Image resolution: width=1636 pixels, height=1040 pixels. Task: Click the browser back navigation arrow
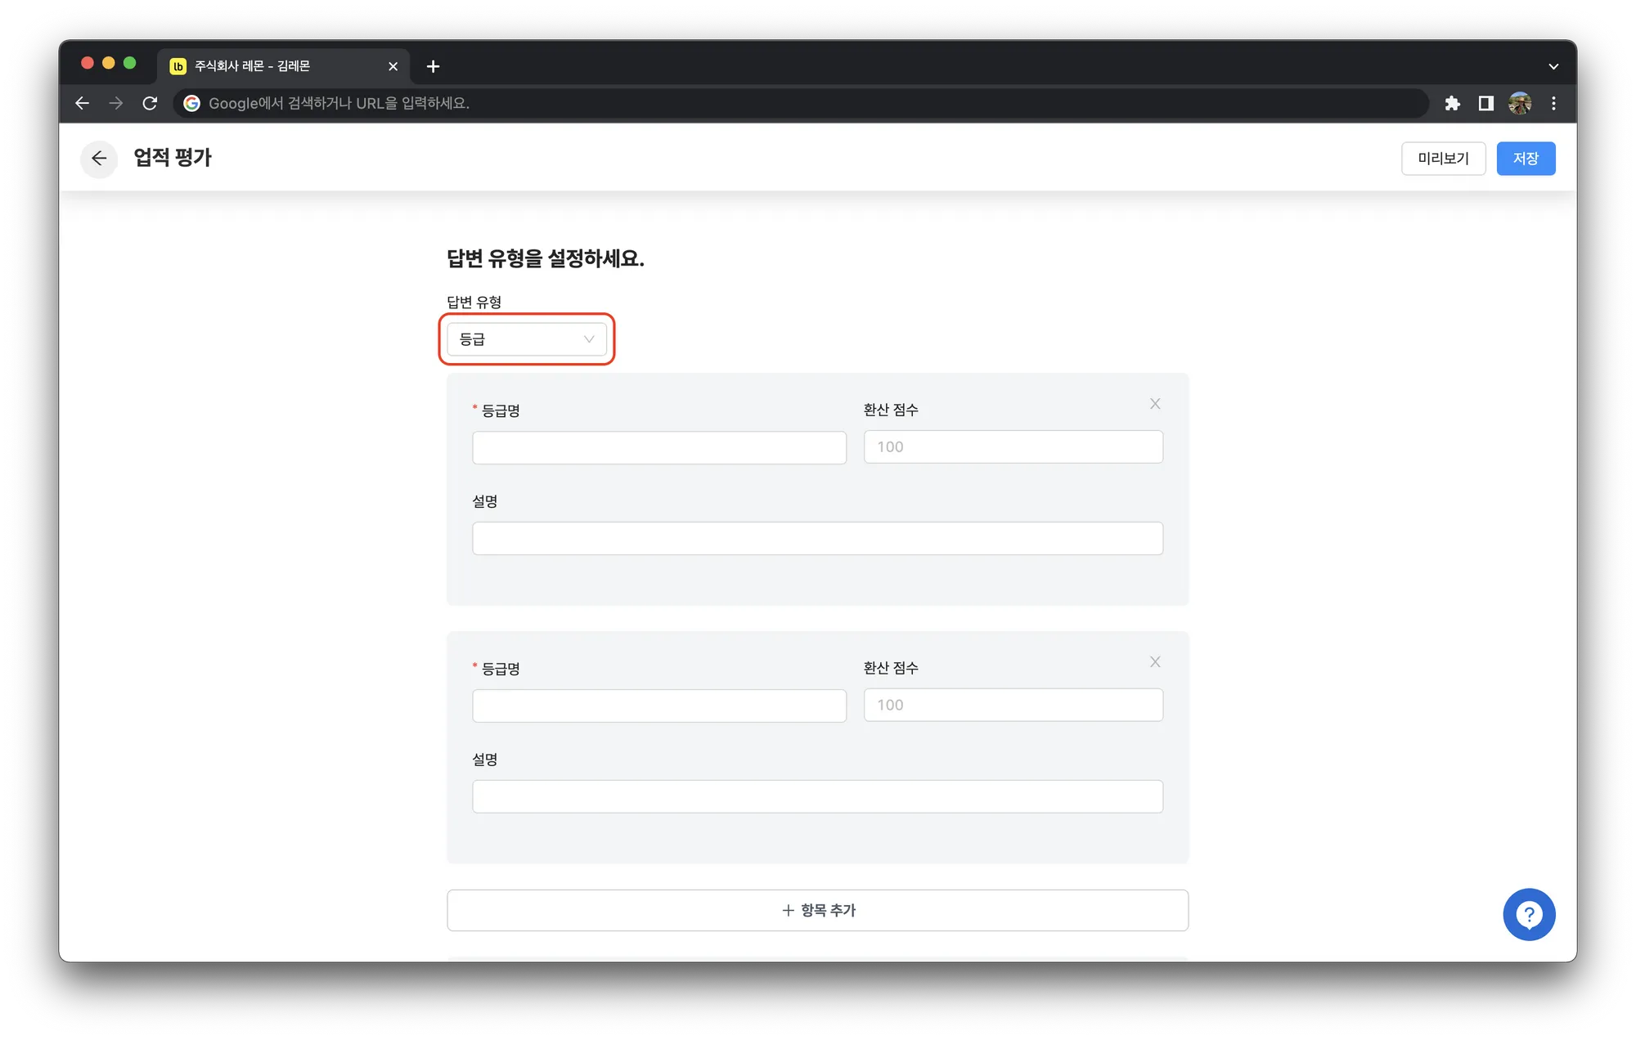pos(82,103)
